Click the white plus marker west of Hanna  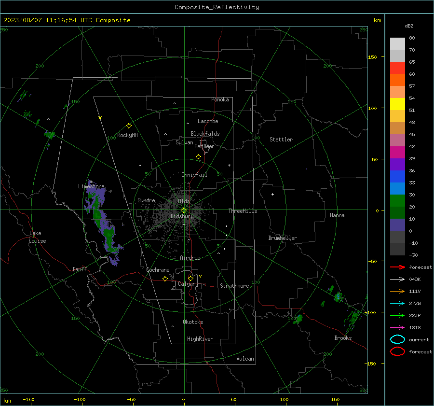pyautogui.click(x=272, y=194)
